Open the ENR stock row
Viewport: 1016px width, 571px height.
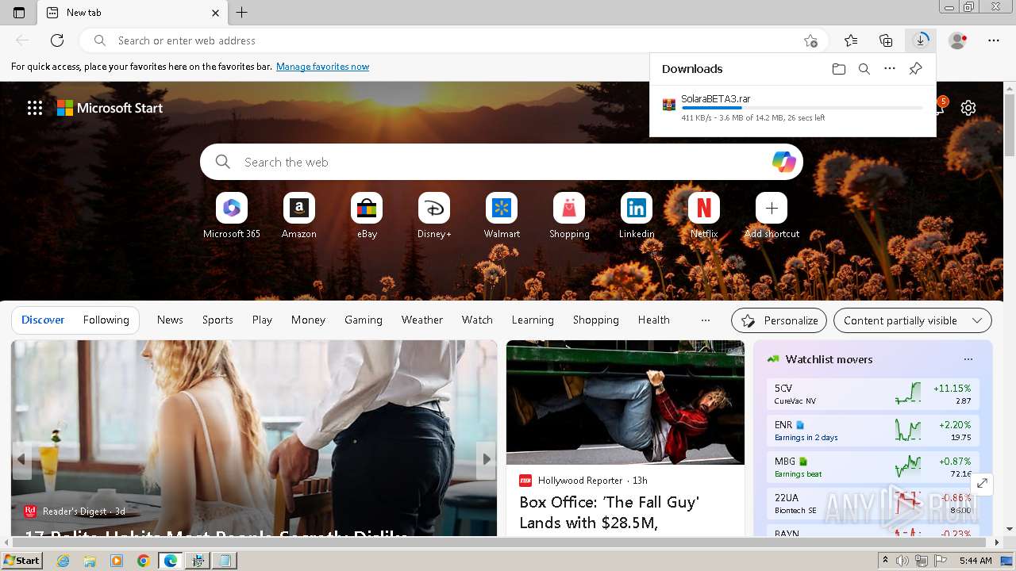point(873,431)
